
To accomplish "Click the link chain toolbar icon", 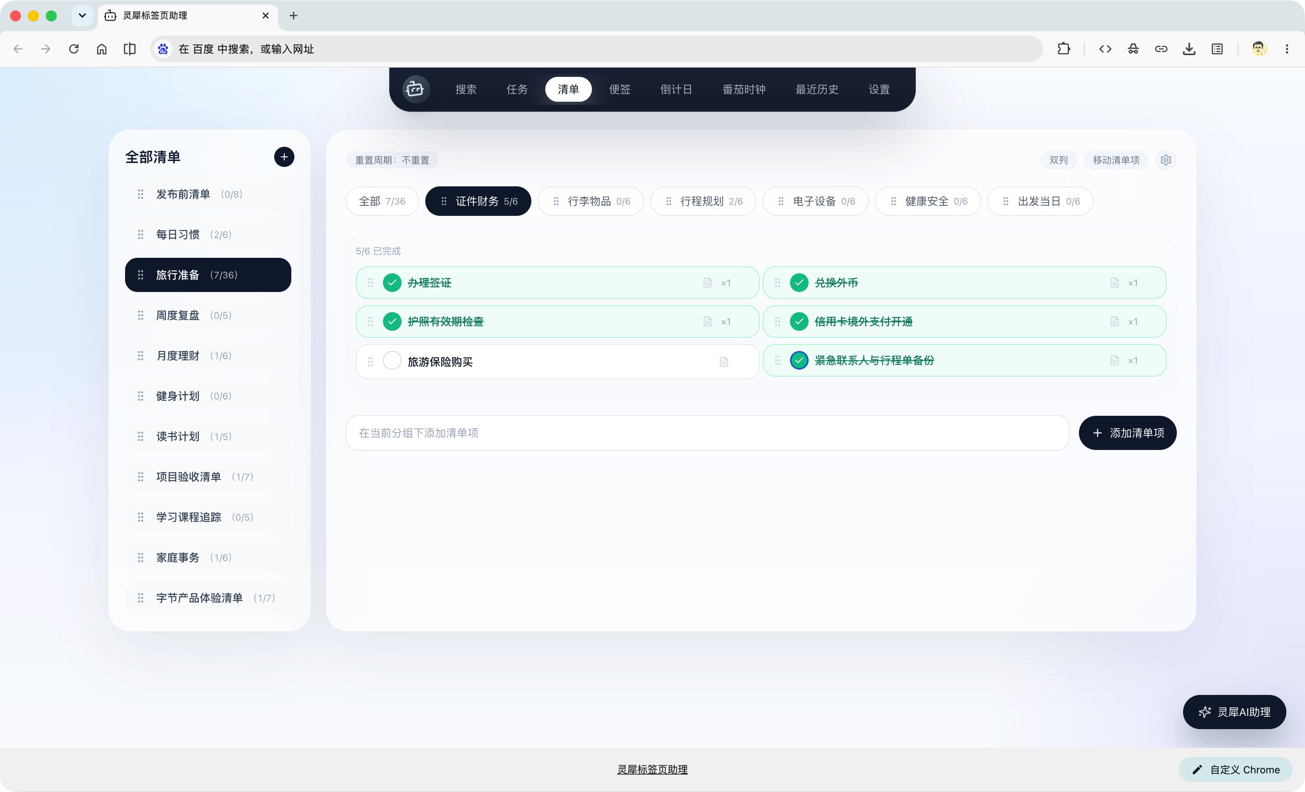I will [x=1161, y=49].
